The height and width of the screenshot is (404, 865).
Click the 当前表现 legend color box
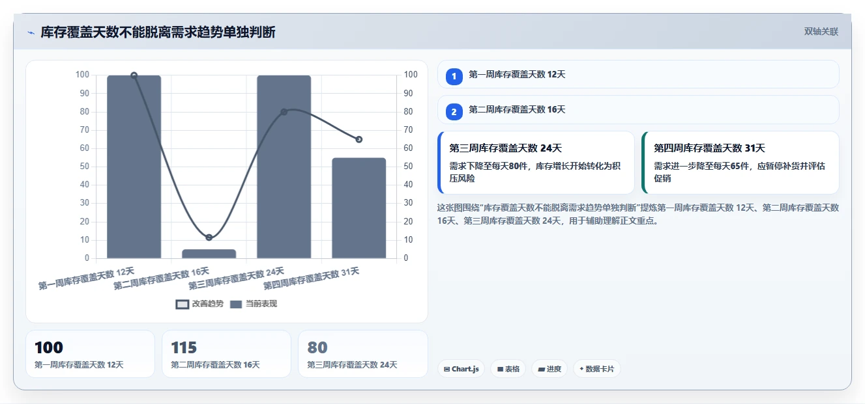(x=236, y=304)
